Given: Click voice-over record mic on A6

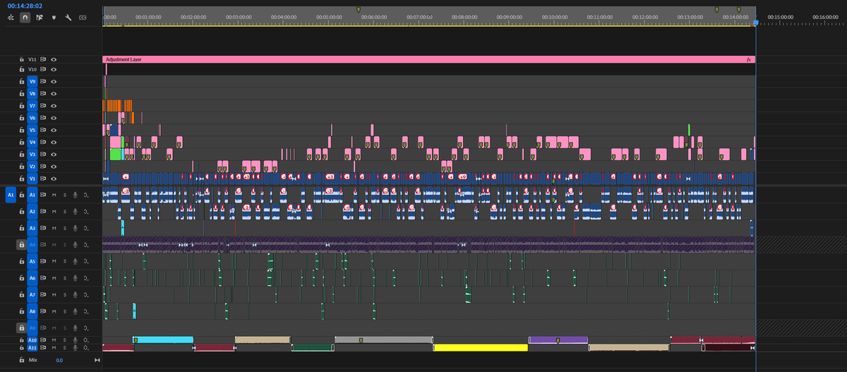Looking at the screenshot, I should click(x=76, y=278).
